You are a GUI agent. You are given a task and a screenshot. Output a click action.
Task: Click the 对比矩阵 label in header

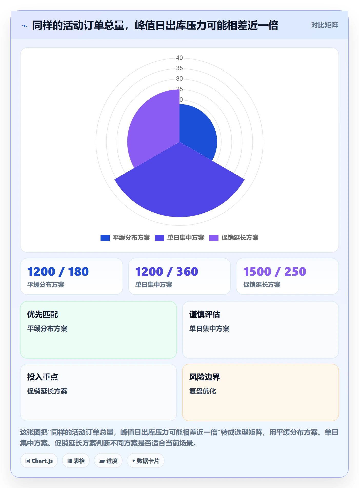pyautogui.click(x=324, y=25)
